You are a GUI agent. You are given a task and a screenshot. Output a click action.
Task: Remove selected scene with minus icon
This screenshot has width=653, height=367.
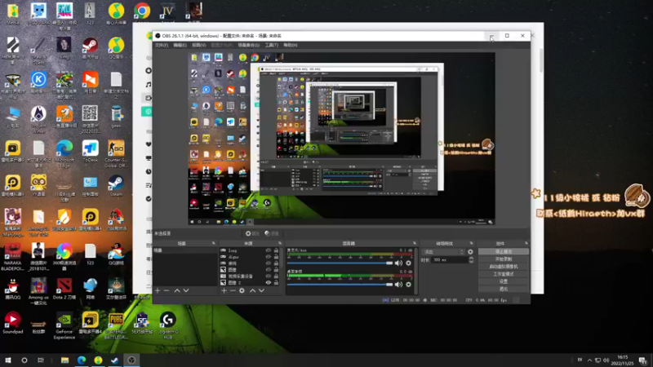pyautogui.click(x=167, y=290)
